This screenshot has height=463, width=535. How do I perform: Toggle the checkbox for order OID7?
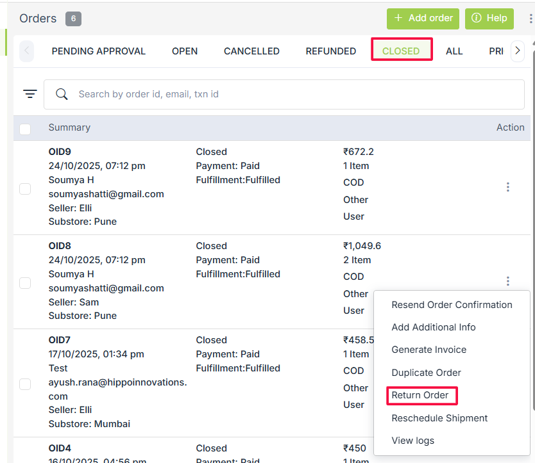click(25, 384)
